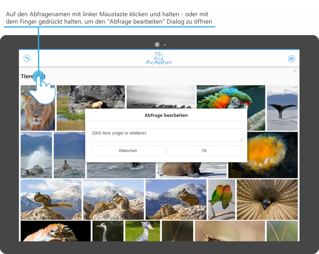Open the lion photo thumbnail
The image size is (319, 254).
click(37, 108)
